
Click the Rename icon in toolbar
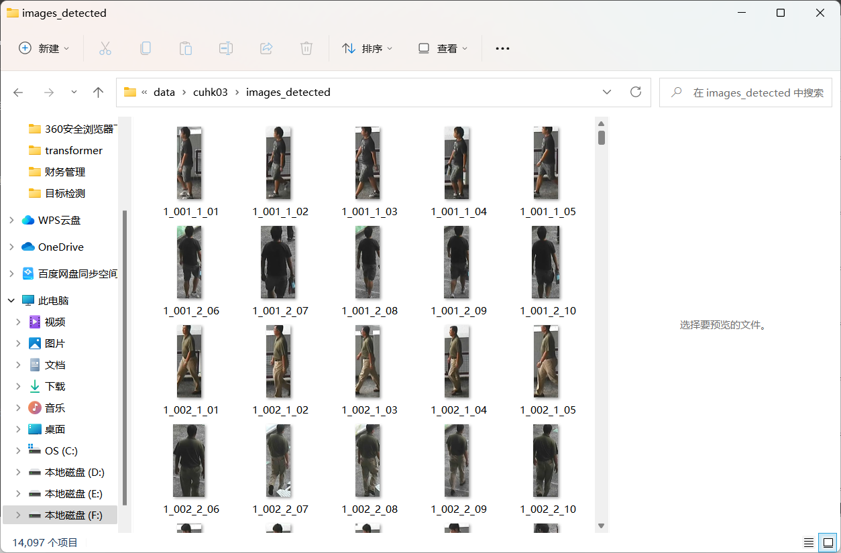[226, 48]
